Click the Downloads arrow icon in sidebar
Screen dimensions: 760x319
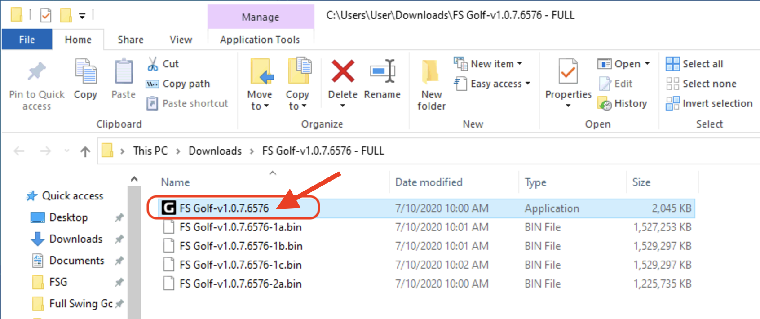38,239
